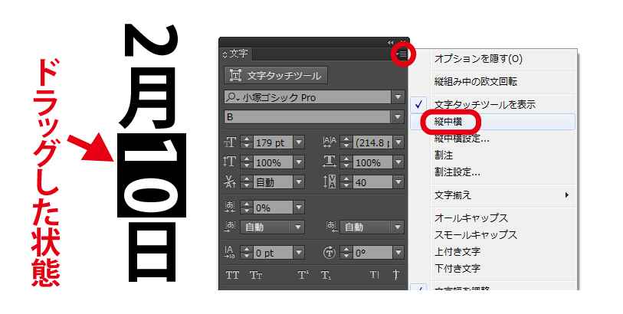This screenshot has height=314, width=623.
Task: Toggle the strikethrough T button
Action: tap(395, 275)
